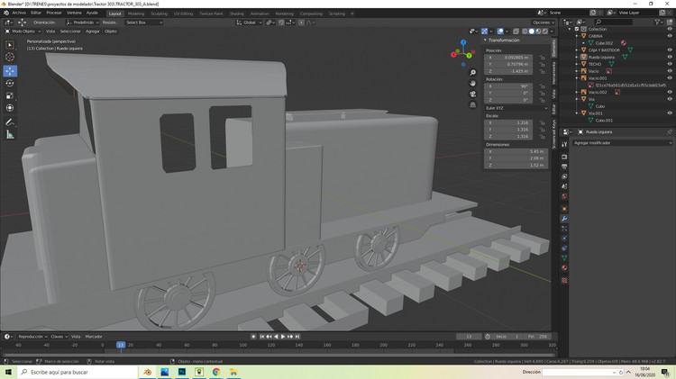Open the timeline Reproducción menu
676x379 pixels.
tap(32, 337)
